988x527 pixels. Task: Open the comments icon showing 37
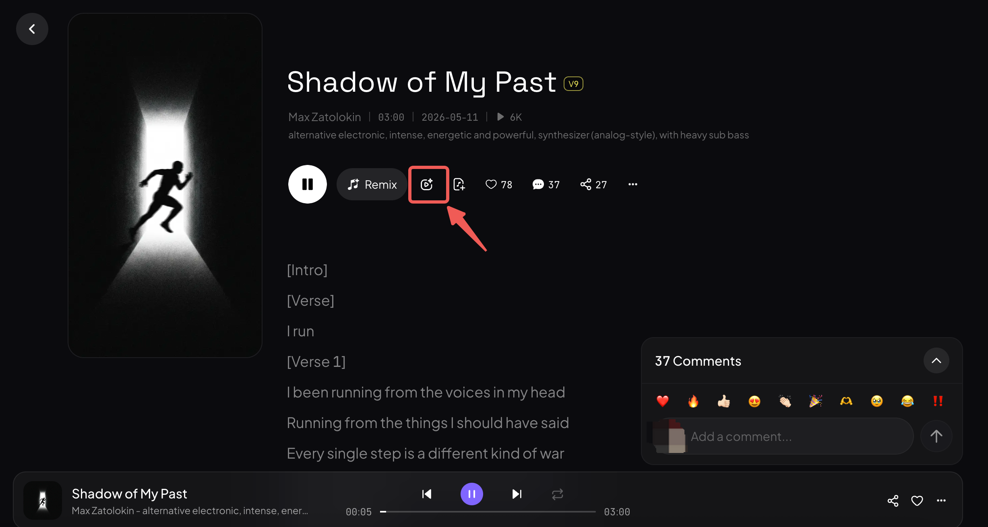pos(546,184)
